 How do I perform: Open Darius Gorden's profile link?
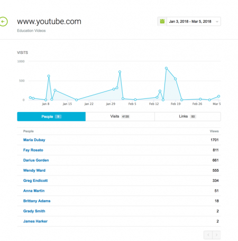[x=36, y=160]
